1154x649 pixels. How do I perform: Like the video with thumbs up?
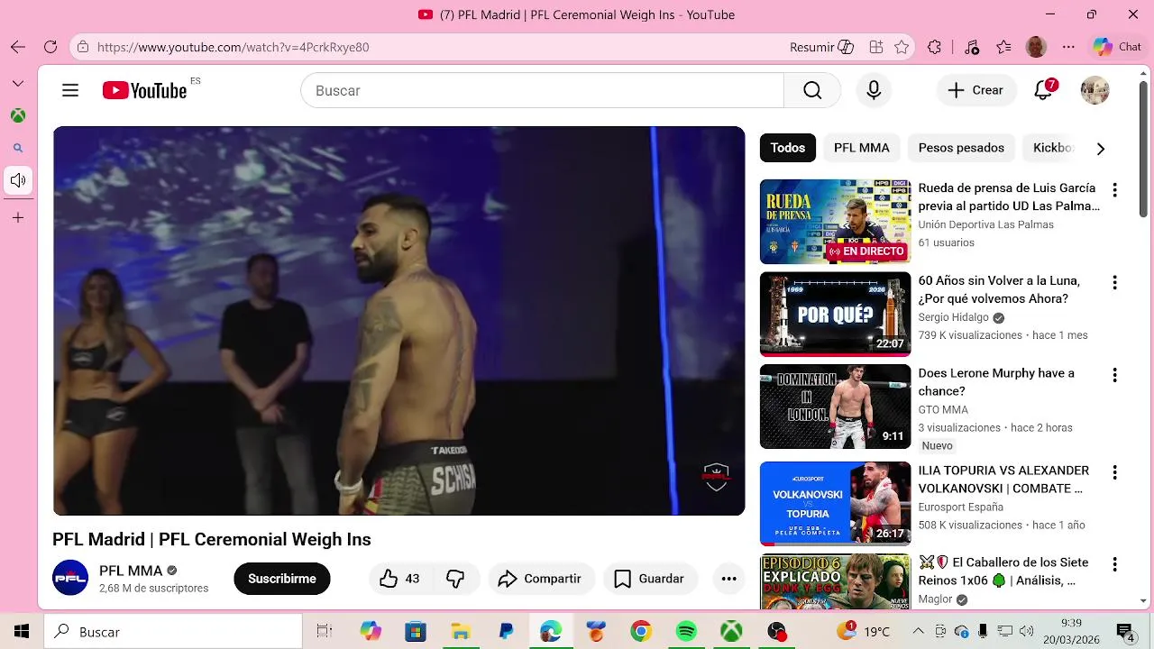(400, 579)
